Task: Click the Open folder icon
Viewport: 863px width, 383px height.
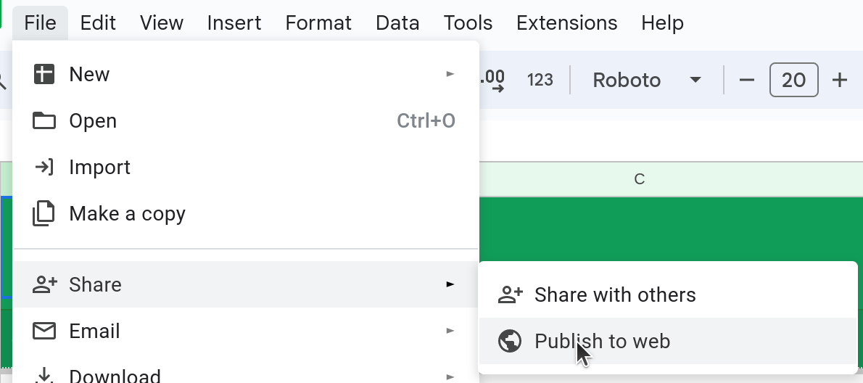Action: point(44,120)
